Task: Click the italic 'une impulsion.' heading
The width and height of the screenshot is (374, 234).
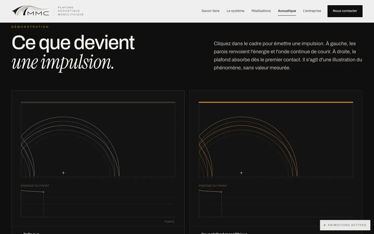Action: (x=63, y=62)
